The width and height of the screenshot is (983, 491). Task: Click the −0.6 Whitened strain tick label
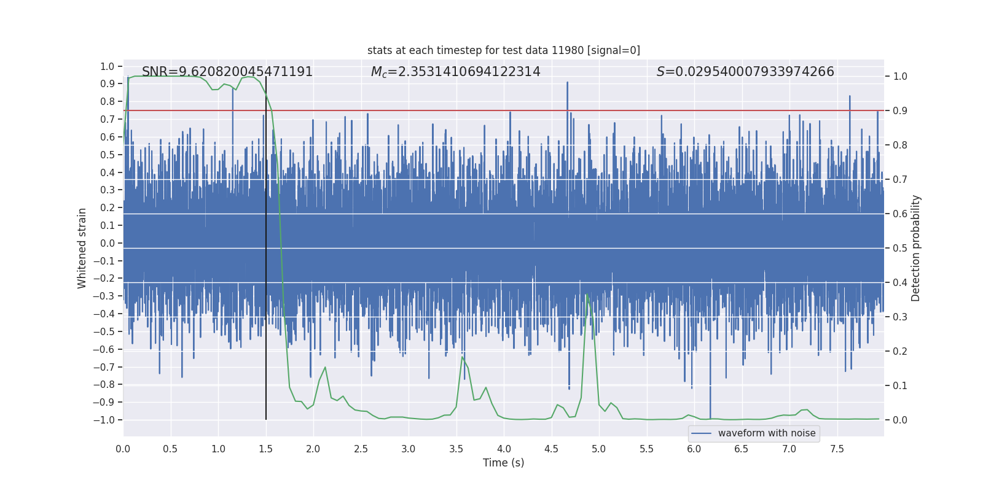(x=104, y=349)
